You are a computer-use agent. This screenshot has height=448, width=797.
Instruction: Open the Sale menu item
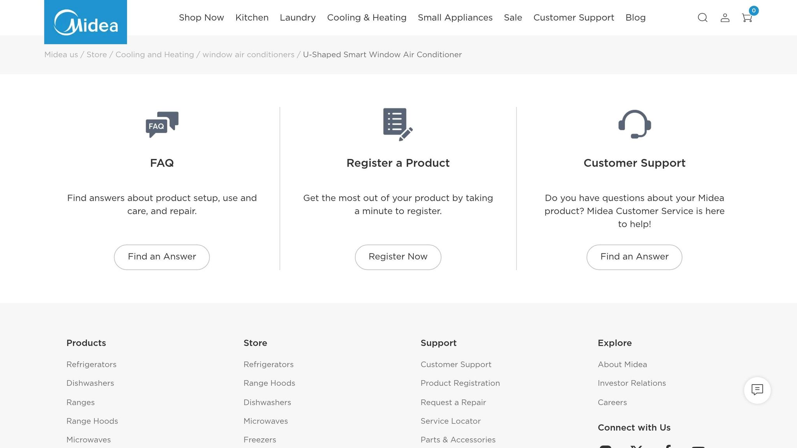click(513, 18)
